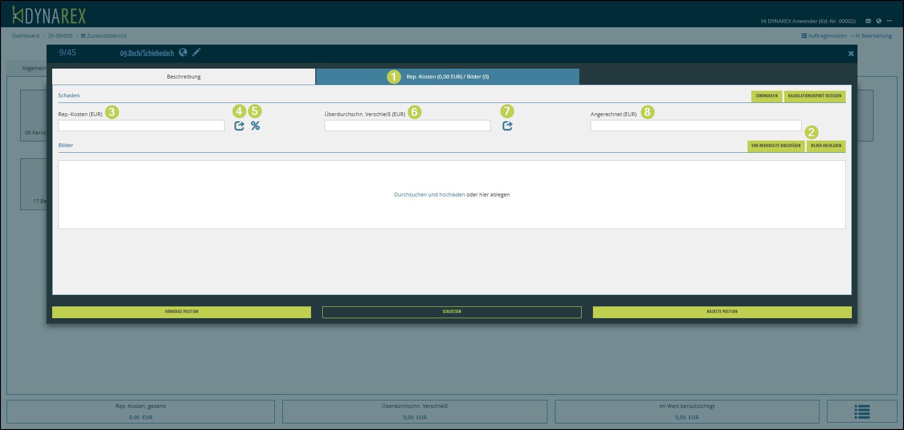
Task: Click Kalkulationsreport erzeugen button
Action: coord(814,96)
